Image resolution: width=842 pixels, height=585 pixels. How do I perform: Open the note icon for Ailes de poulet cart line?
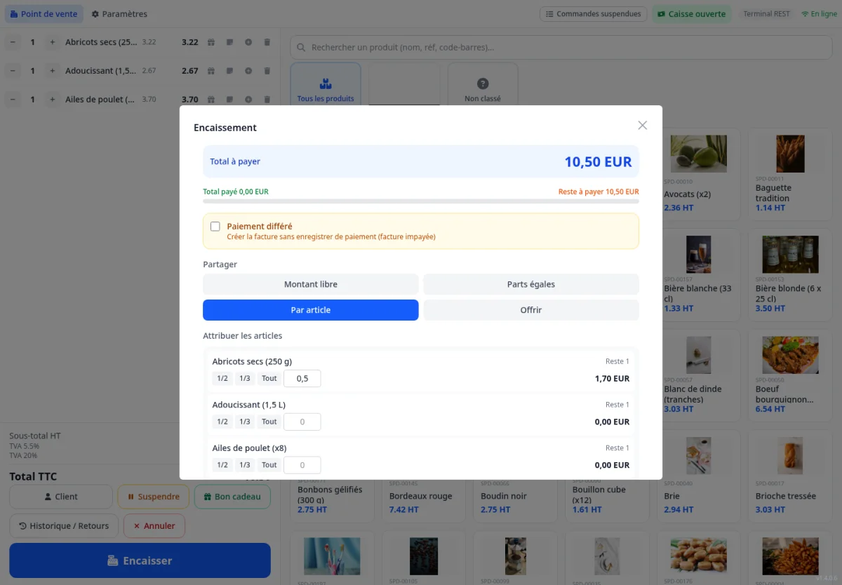click(229, 100)
